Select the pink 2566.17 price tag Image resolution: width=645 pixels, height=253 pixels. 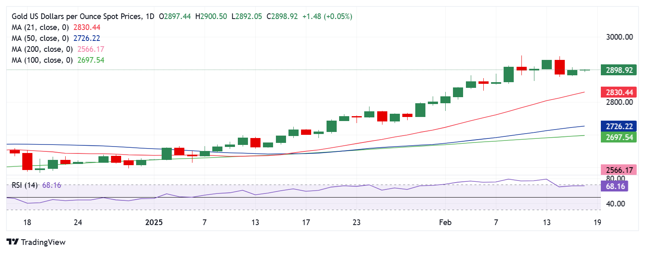tap(619, 170)
